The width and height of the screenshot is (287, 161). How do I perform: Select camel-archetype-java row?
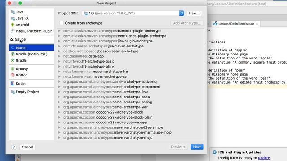click(x=130, y=92)
